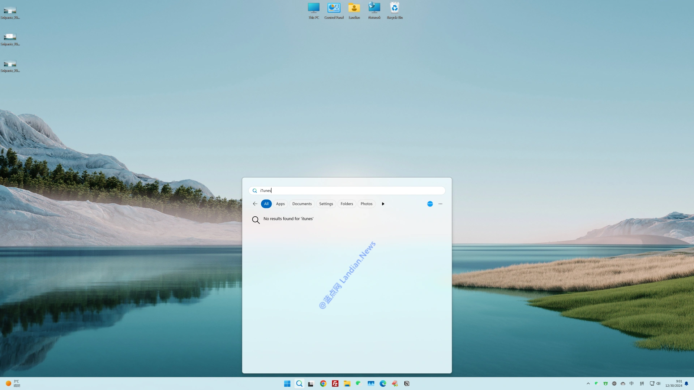Open the blue account avatar icon
The width and height of the screenshot is (694, 390).
430,204
